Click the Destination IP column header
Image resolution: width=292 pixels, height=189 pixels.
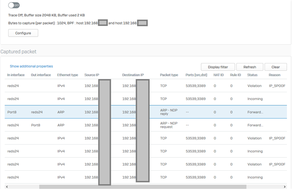click(x=133, y=75)
